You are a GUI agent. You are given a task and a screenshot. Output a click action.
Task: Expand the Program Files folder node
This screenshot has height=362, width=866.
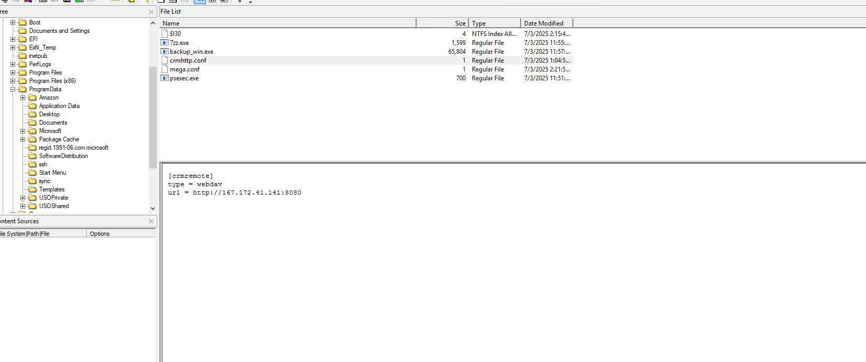(x=13, y=73)
